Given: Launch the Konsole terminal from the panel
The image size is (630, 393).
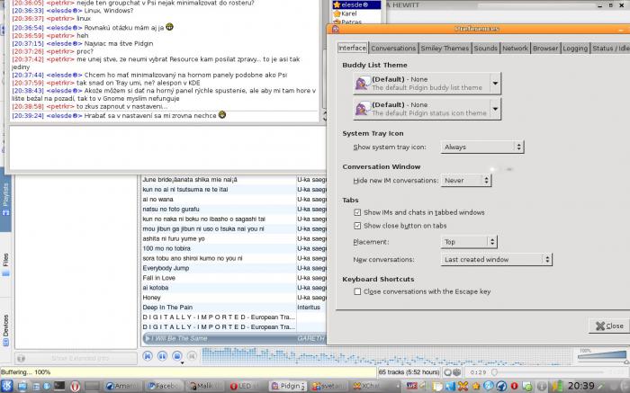Looking at the screenshot, I should (59, 386).
